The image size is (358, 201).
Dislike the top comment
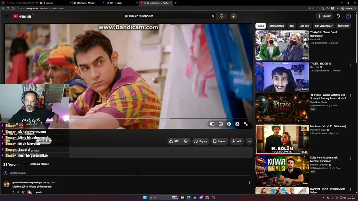(x=23, y=192)
